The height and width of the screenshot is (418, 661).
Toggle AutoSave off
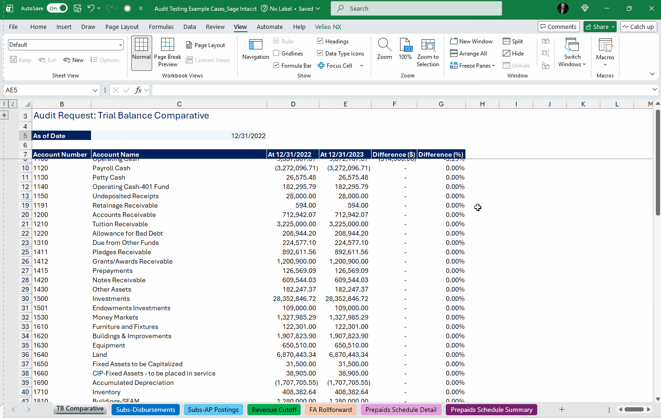56,8
